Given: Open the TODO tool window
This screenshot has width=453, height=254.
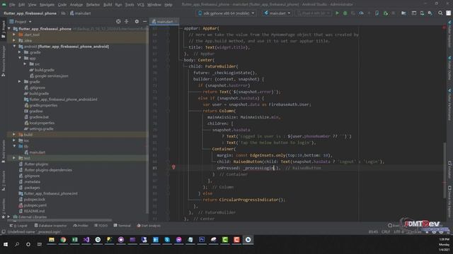Looking at the screenshot, I should pos(101,226).
